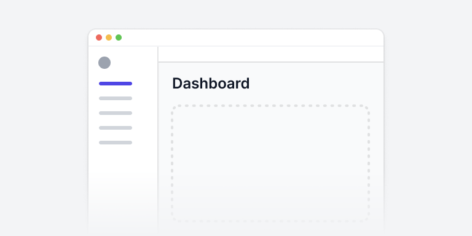This screenshot has width=472, height=236.
Task: Click the red close window dot
Action: pos(99,37)
